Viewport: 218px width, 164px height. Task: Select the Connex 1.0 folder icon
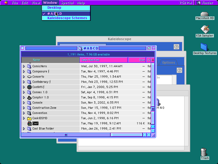29,92
